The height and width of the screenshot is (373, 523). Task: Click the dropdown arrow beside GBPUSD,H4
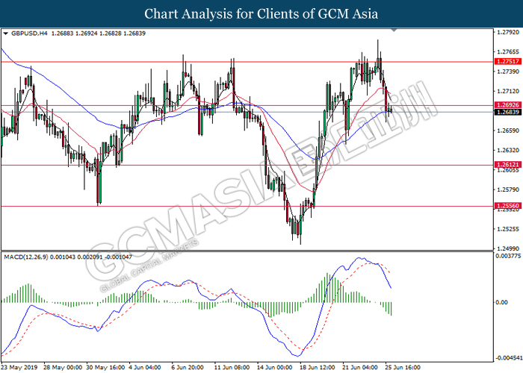click(6, 34)
